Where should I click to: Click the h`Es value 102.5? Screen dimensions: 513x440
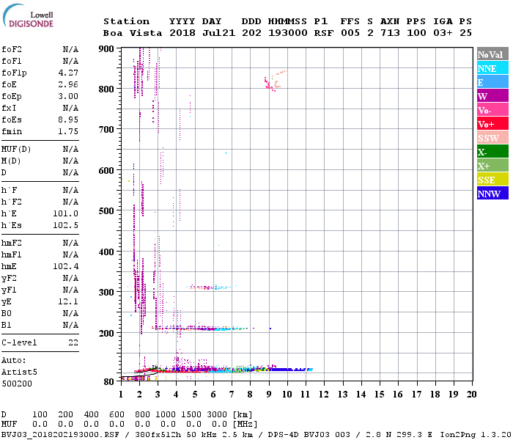click(x=66, y=226)
